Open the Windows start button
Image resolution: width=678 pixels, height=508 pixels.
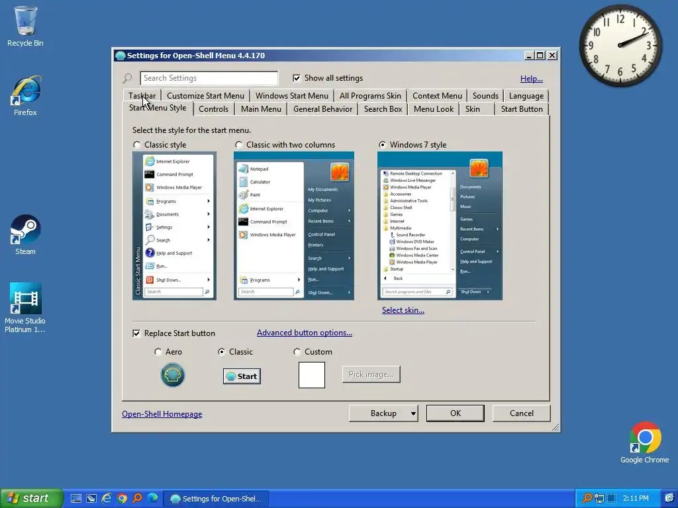31,499
